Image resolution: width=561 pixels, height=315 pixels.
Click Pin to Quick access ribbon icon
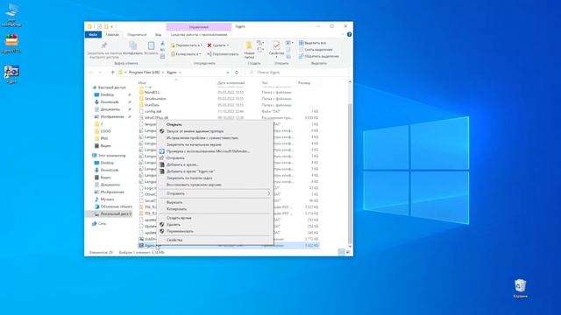(103, 45)
